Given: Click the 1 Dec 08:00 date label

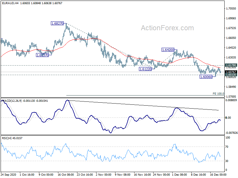Looking at the screenshot, I should [180, 174].
